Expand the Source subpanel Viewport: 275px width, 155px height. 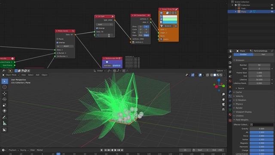[241, 88]
